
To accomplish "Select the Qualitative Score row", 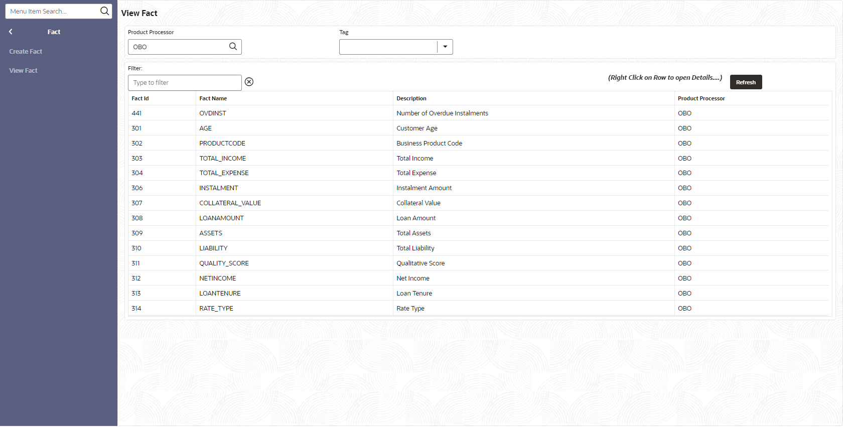I will [478, 263].
